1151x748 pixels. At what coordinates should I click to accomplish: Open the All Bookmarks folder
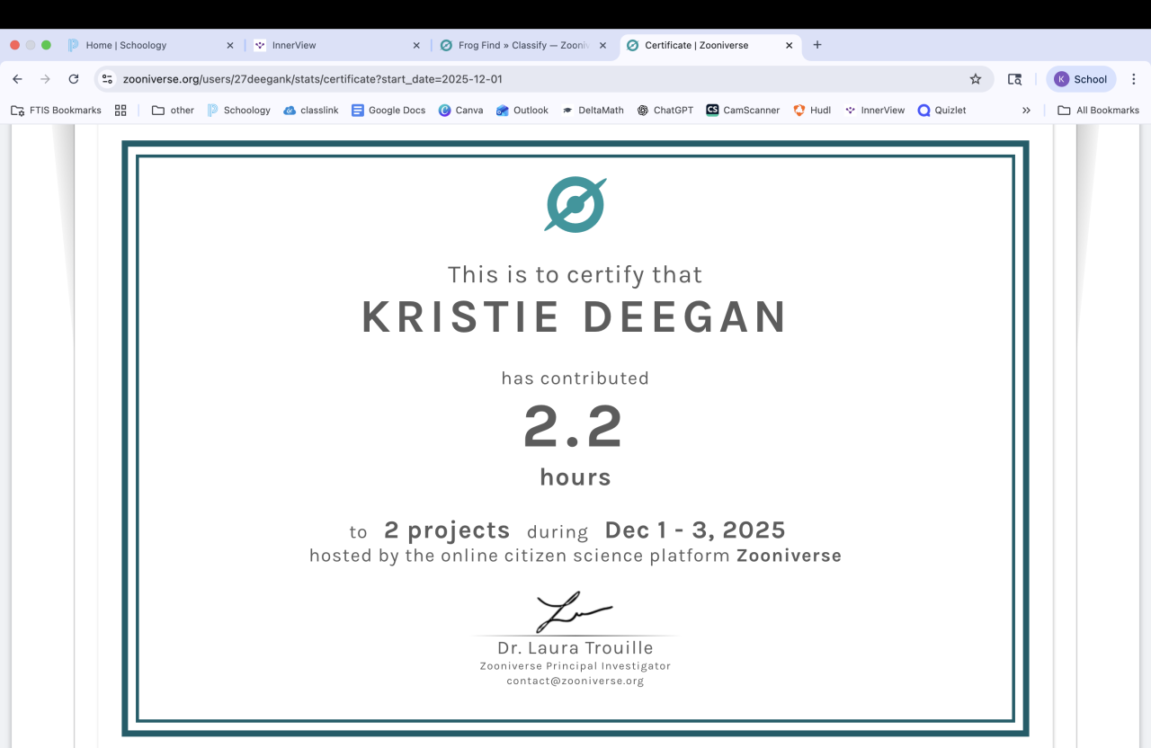click(1098, 110)
